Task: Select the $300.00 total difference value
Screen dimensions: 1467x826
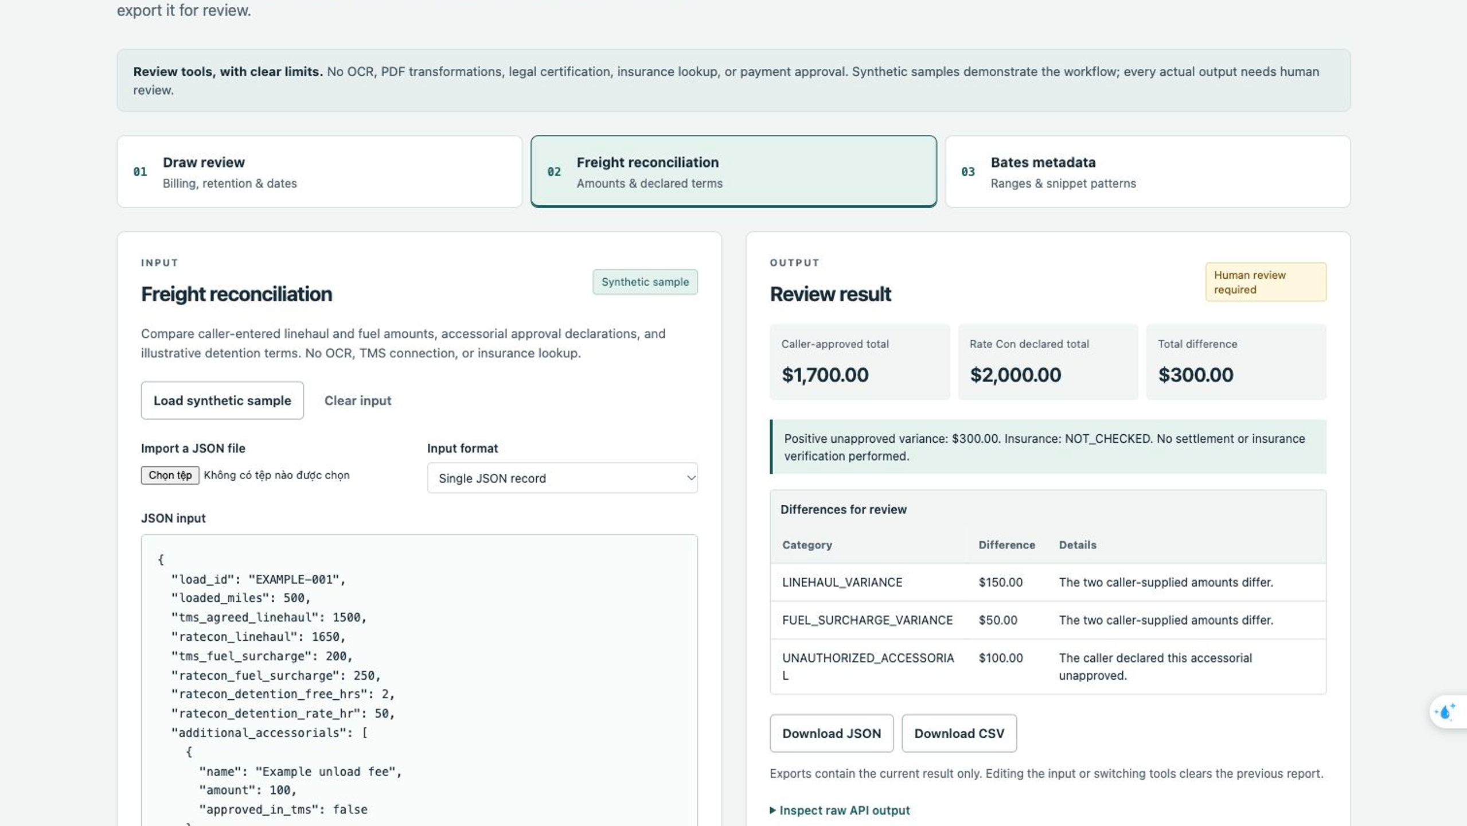Action: [x=1196, y=375]
